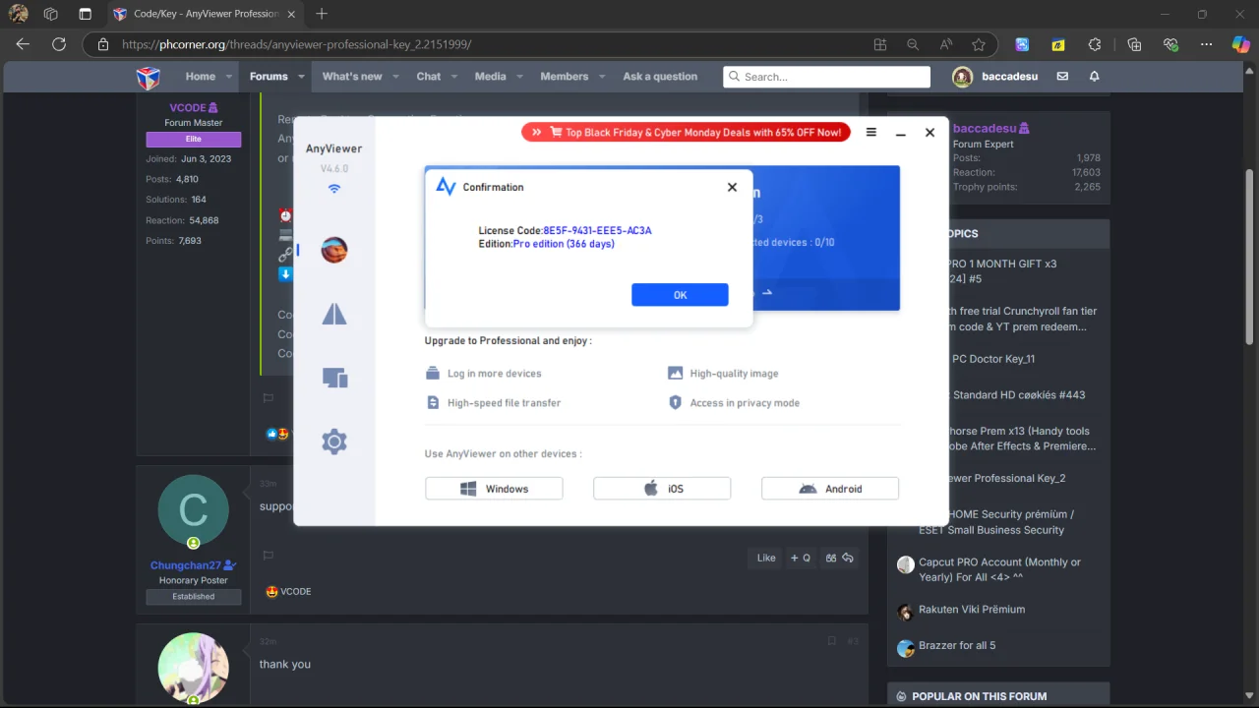
Task: Click OK in the Confirmation dialog
Action: [680, 295]
